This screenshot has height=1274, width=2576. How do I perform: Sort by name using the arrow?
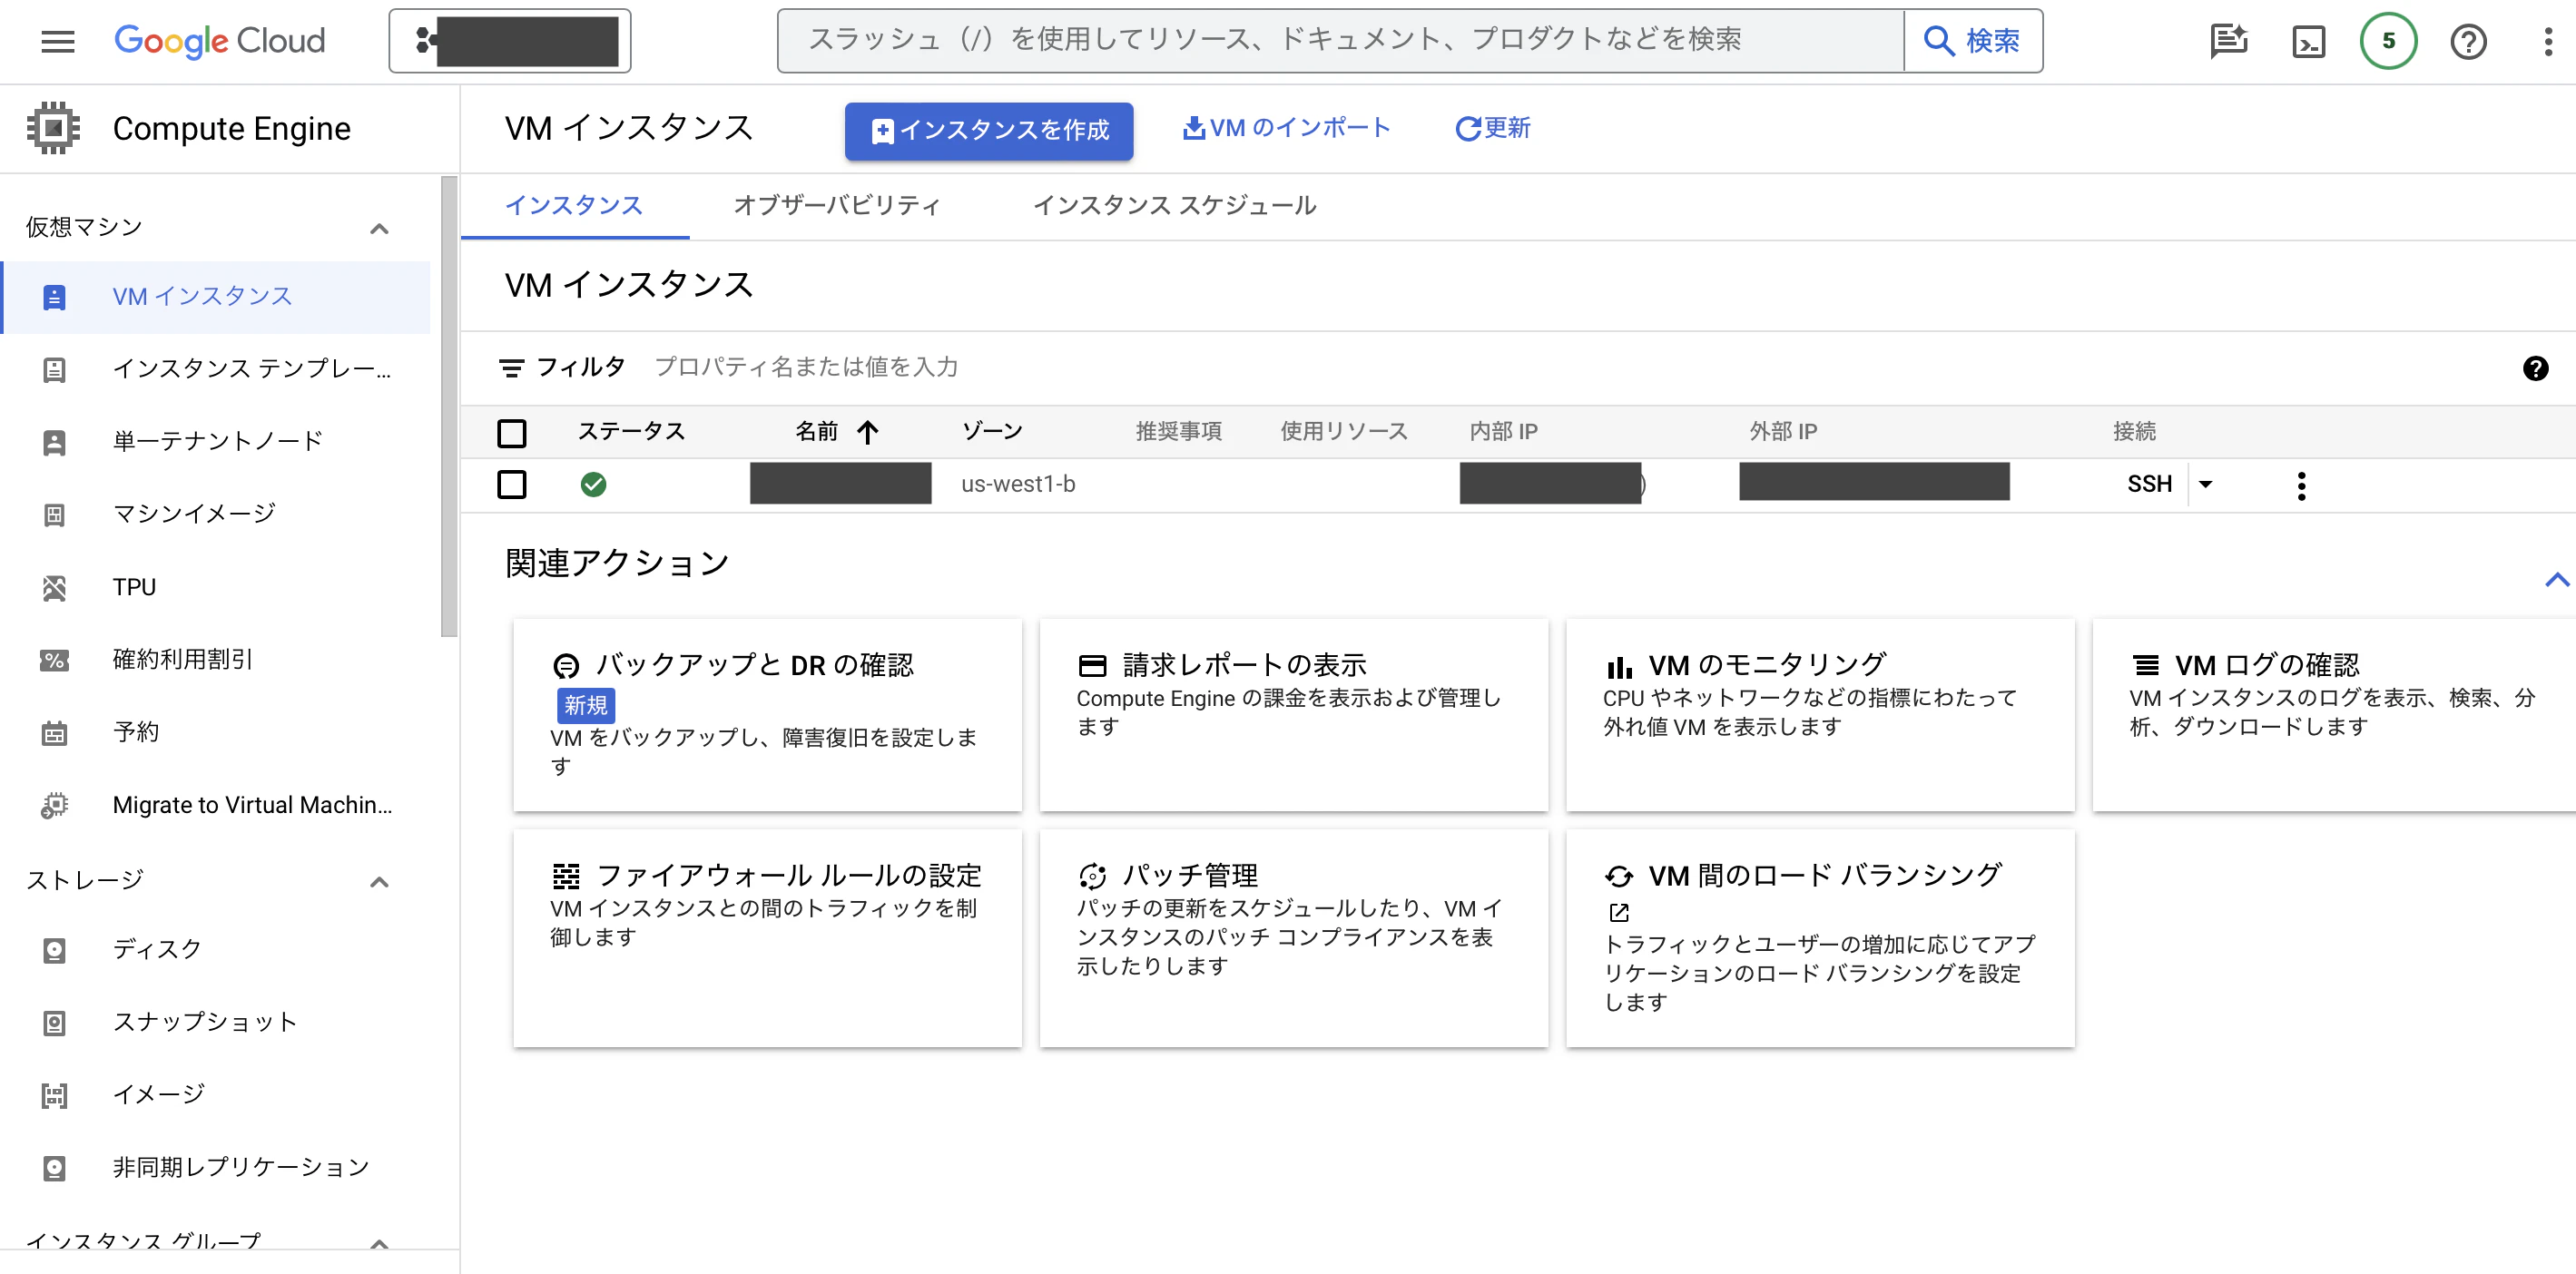[x=867, y=432]
